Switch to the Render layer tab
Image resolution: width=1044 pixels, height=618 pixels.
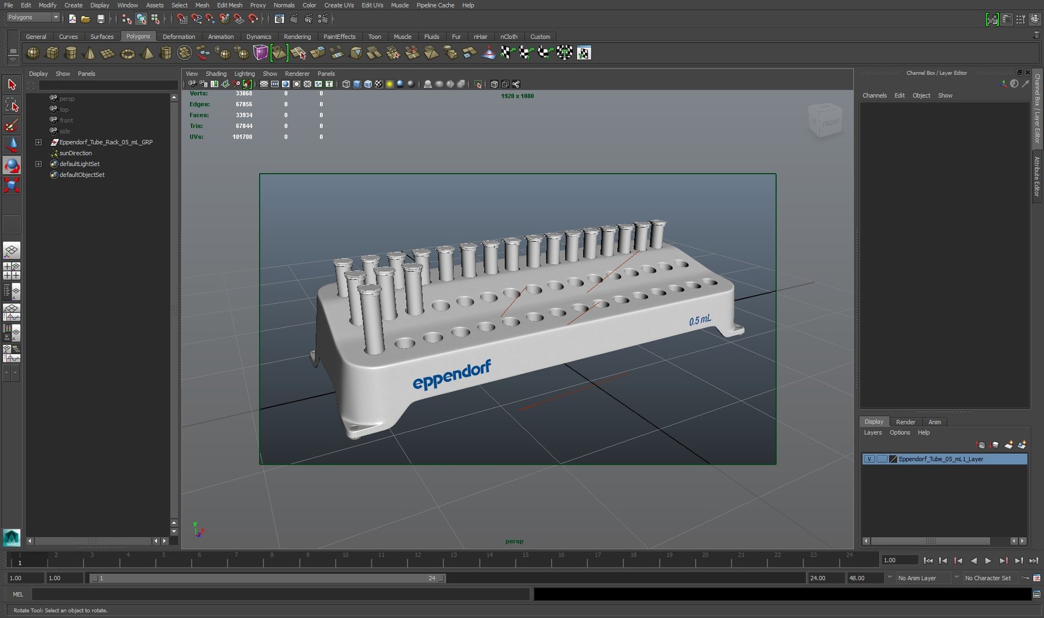(905, 422)
